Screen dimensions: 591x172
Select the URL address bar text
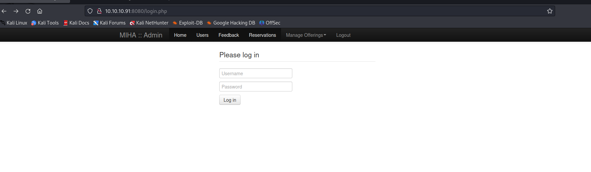(136, 11)
